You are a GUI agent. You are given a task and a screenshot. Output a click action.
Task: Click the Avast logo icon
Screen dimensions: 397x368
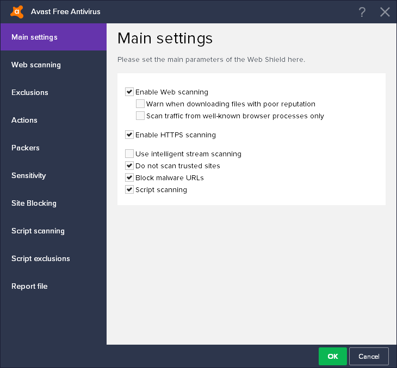coord(17,11)
